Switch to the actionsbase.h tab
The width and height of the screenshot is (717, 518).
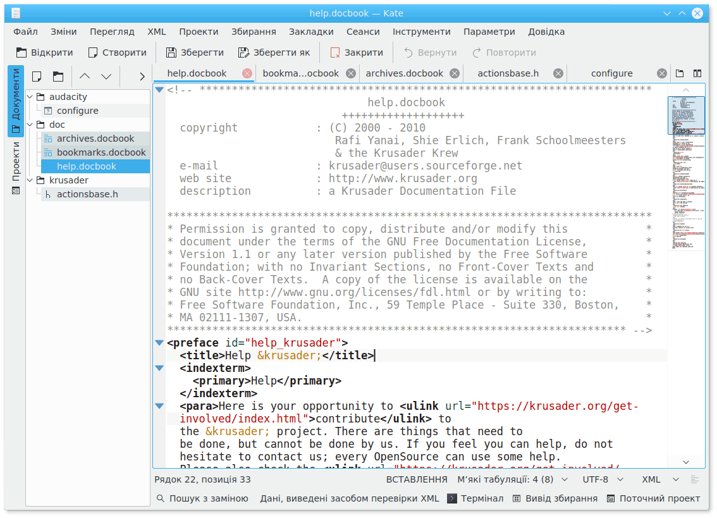[x=508, y=73]
